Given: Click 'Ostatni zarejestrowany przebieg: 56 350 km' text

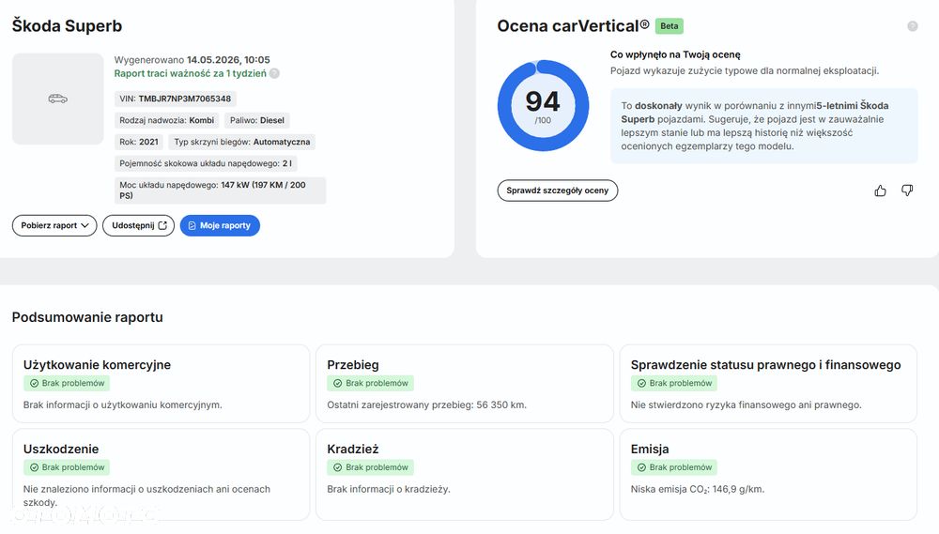Looking at the screenshot, I should click(x=427, y=405).
